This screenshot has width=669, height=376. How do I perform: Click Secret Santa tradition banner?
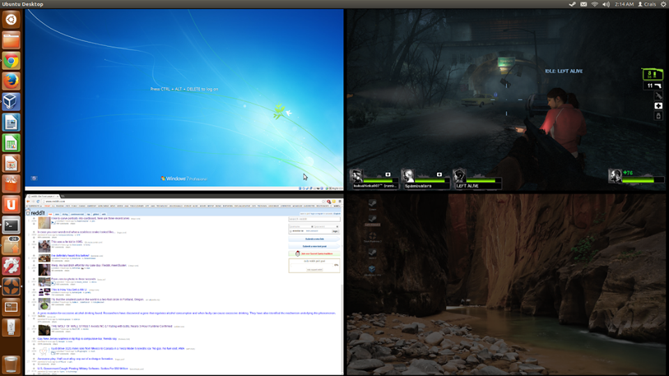click(314, 253)
